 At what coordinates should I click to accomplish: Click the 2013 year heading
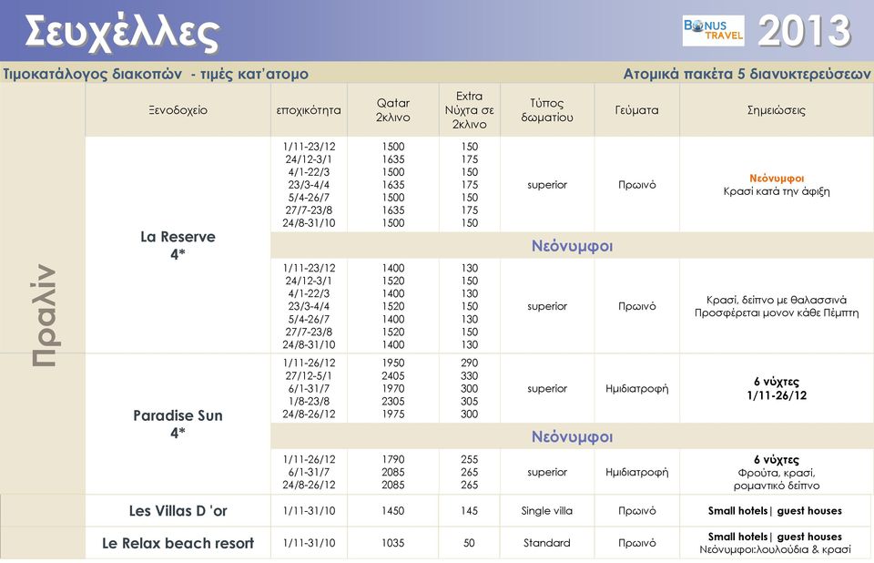[804, 31]
